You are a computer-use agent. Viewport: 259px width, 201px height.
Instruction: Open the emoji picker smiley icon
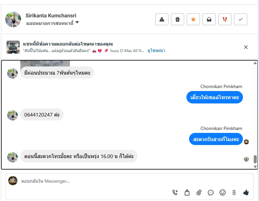223,192
